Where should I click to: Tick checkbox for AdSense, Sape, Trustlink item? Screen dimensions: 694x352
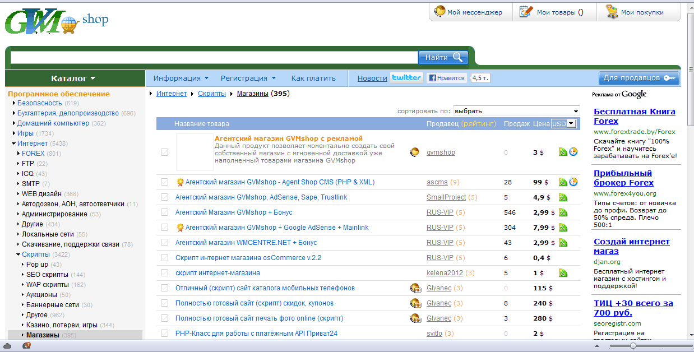164,197
